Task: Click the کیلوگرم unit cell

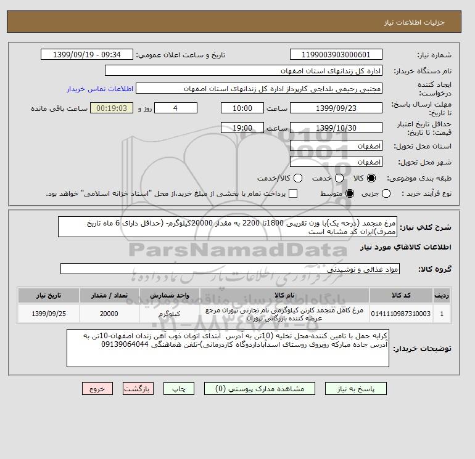Action: coord(170,314)
